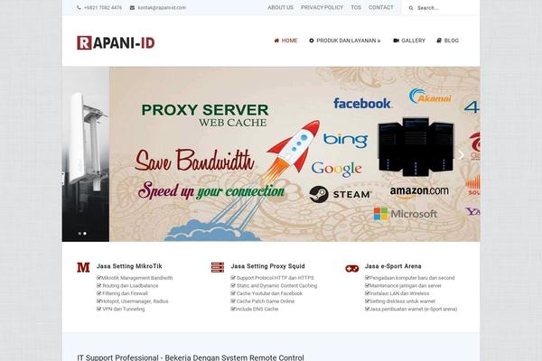Click the Microsoft logo in banner

tap(406, 214)
